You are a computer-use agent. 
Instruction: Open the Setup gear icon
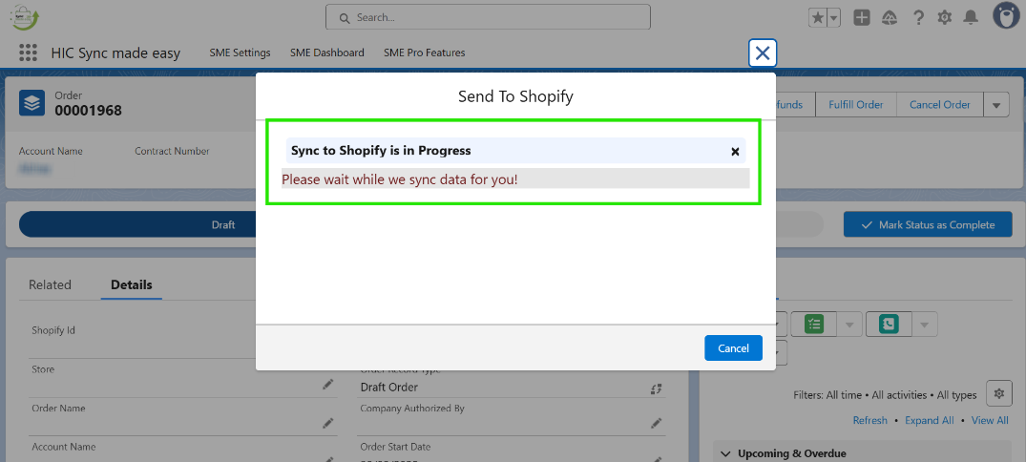click(945, 17)
